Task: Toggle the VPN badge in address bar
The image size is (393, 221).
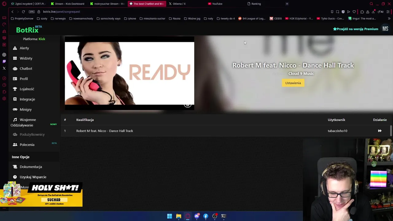Action: [32, 12]
